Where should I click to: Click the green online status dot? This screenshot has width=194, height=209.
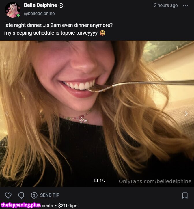18,15
